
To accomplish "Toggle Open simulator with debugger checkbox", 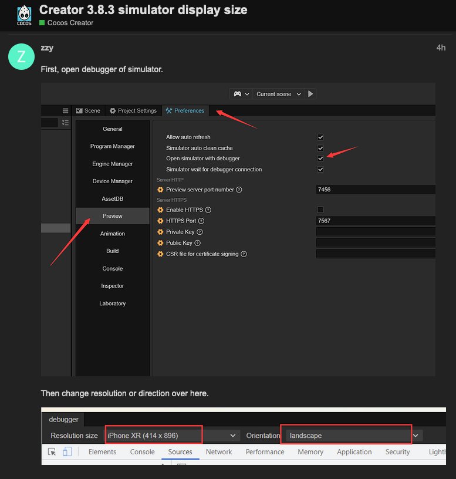I will coord(320,158).
